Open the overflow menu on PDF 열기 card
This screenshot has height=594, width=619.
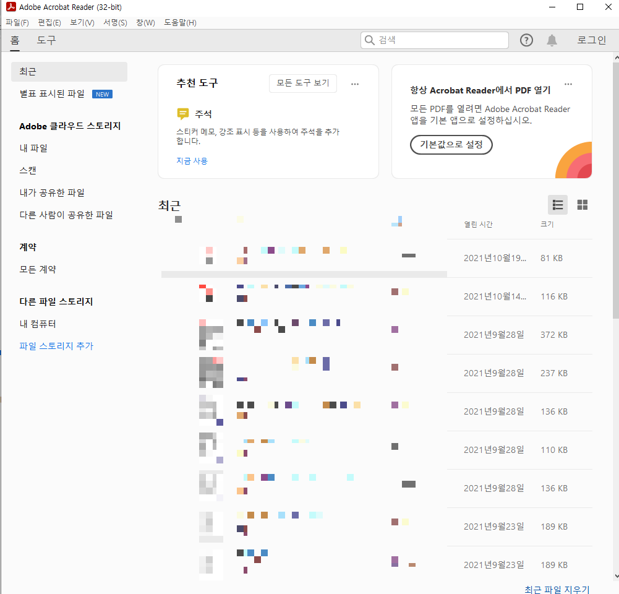568,84
